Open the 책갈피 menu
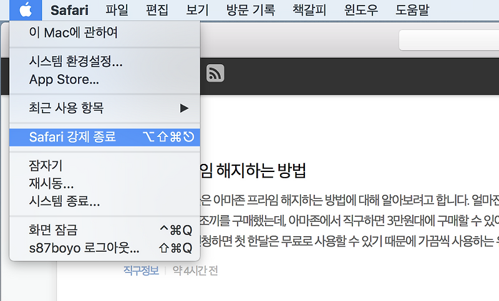This screenshot has height=301, width=499. click(x=309, y=10)
